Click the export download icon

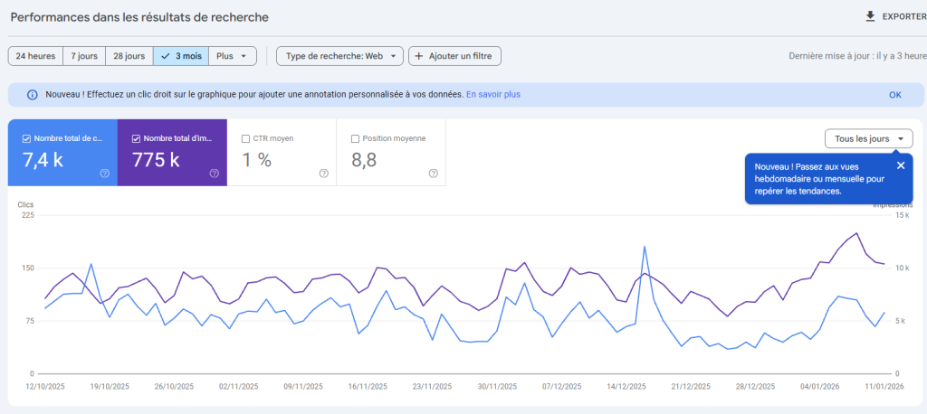[871, 16]
